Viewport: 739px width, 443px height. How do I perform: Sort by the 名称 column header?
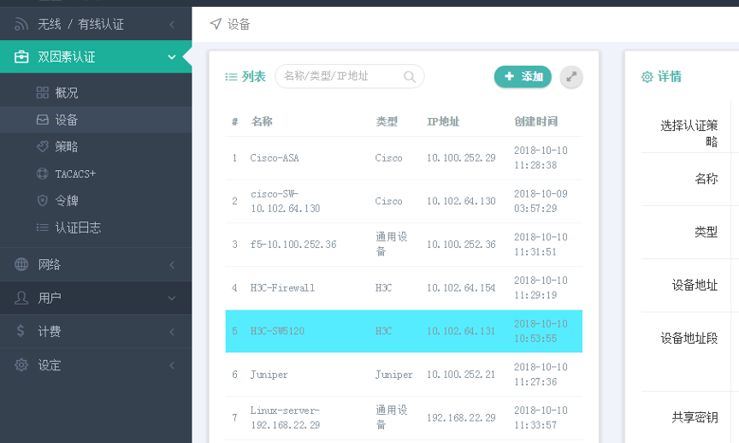(x=262, y=121)
